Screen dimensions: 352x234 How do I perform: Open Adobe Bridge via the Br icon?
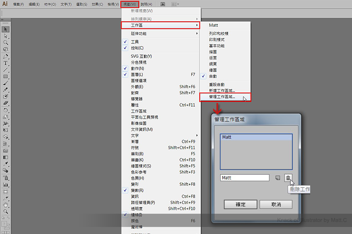click(x=163, y=4)
